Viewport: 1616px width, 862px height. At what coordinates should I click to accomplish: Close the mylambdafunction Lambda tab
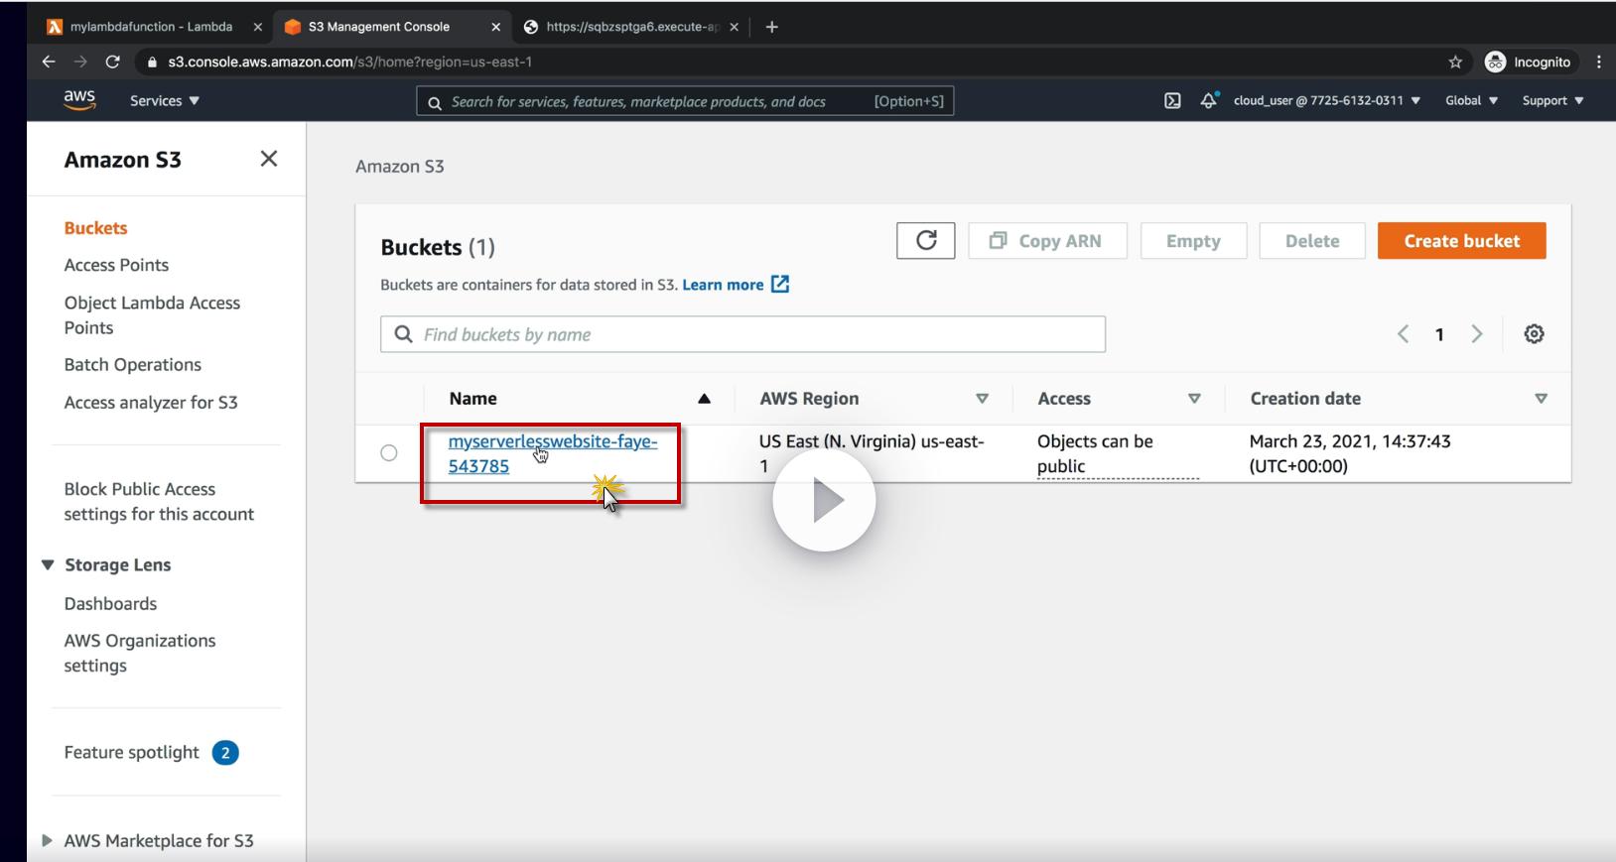pyautogui.click(x=257, y=27)
